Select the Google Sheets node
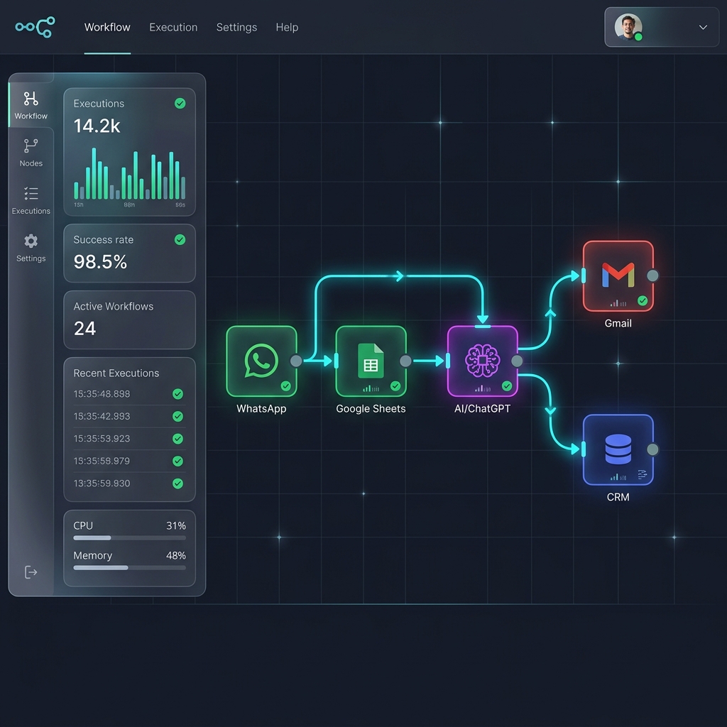The width and height of the screenshot is (727, 727). (371, 361)
